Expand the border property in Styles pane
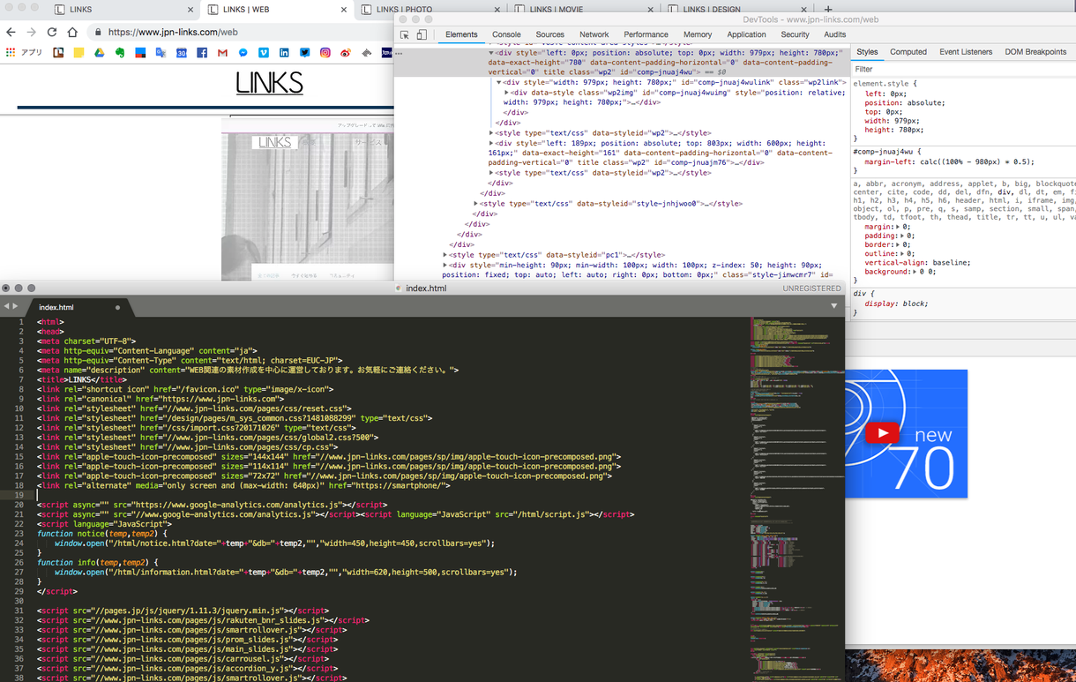 tap(898, 244)
